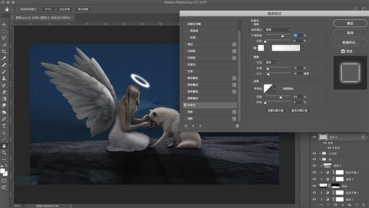Click 新建样式 button
Screen dimensions: 369x208
[350, 42]
